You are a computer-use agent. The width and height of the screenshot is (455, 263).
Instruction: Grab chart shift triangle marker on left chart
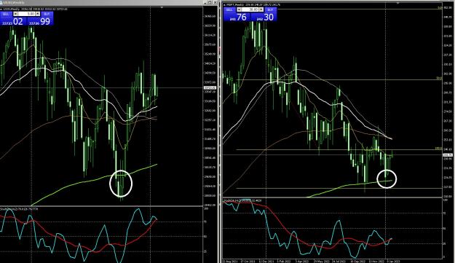tap(162, 7)
